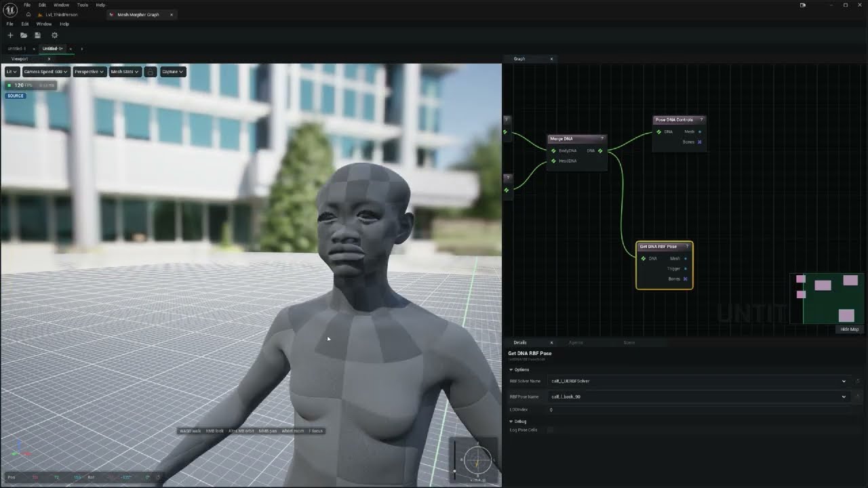The image size is (868, 488).
Task: Click Bones output pin on Pose DNA Controls
Action: click(x=699, y=142)
